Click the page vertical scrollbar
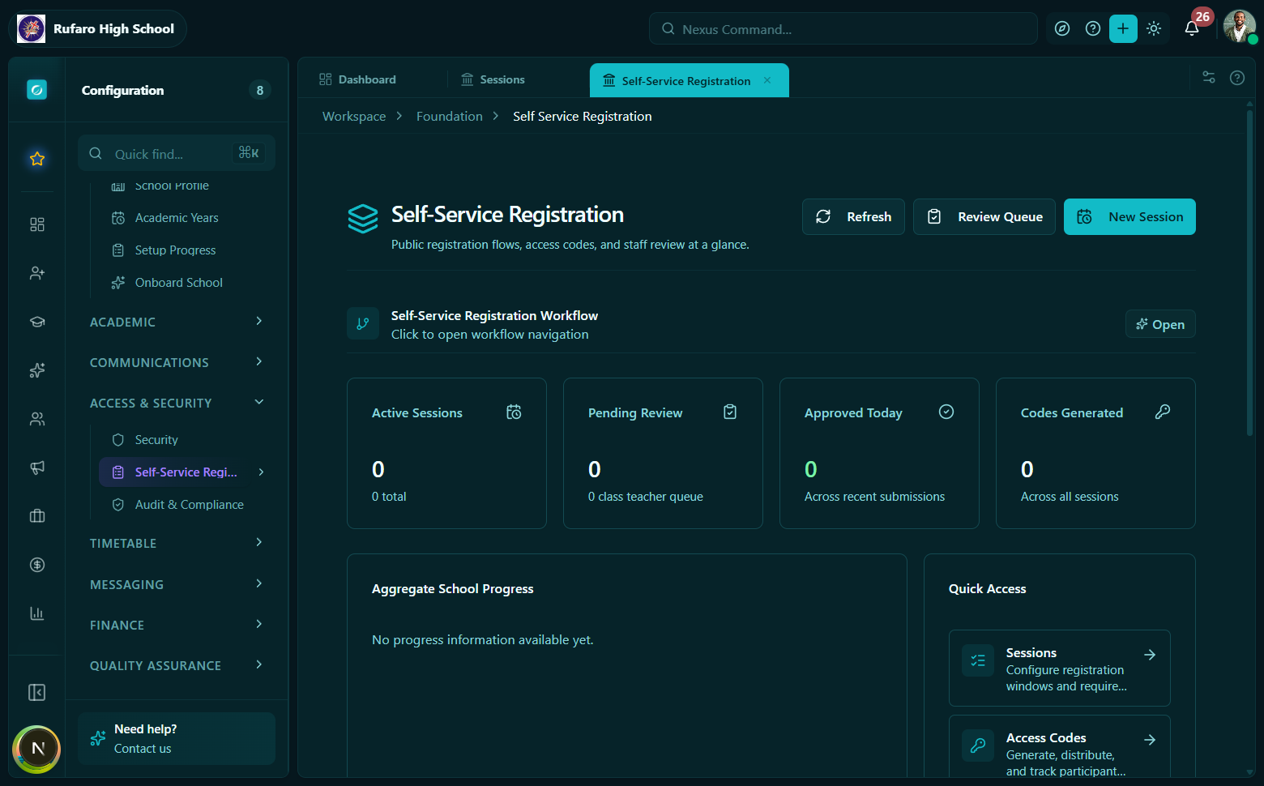 click(x=1249, y=273)
